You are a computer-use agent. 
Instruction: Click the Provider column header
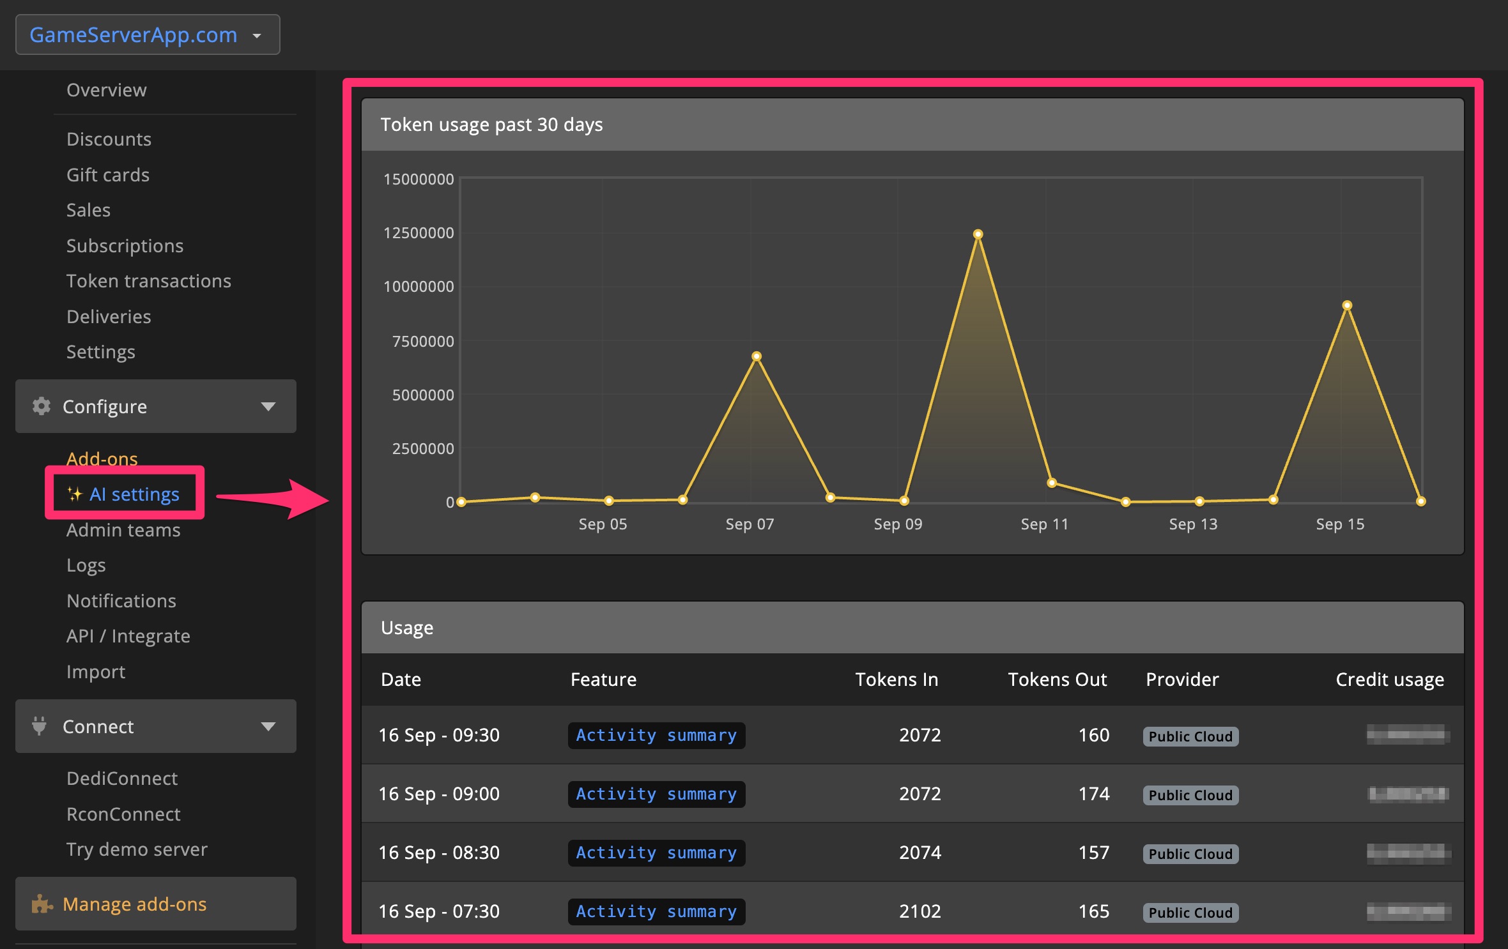click(x=1182, y=679)
